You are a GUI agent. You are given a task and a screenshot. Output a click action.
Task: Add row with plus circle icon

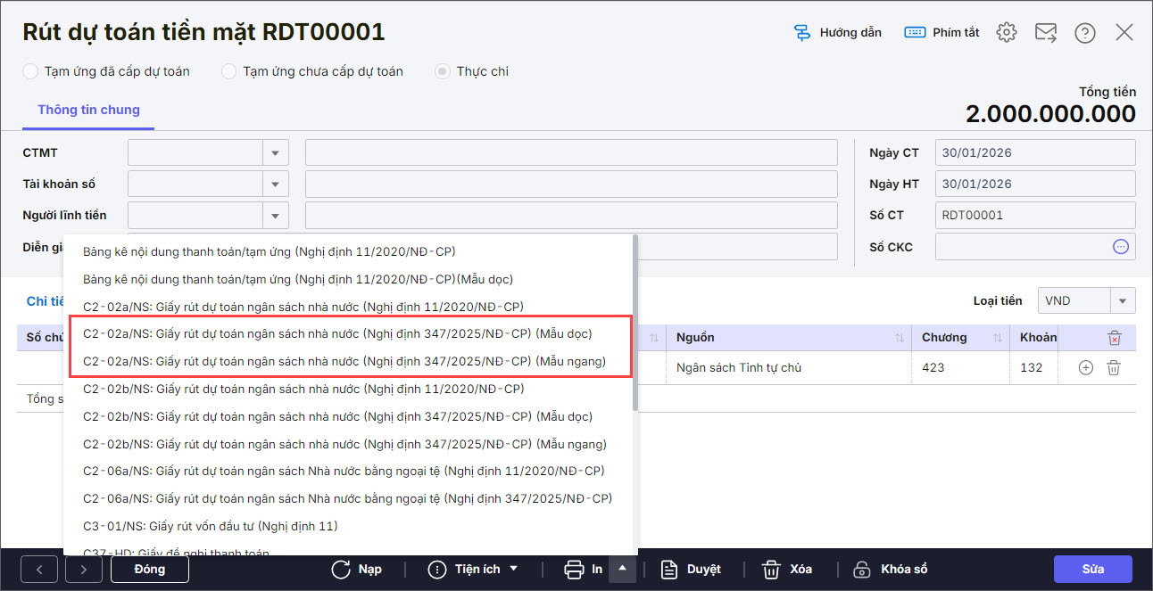[1085, 367]
